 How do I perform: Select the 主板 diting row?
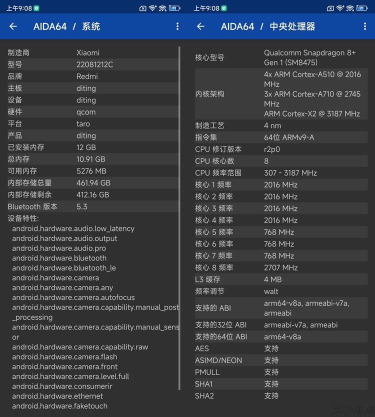92,88
